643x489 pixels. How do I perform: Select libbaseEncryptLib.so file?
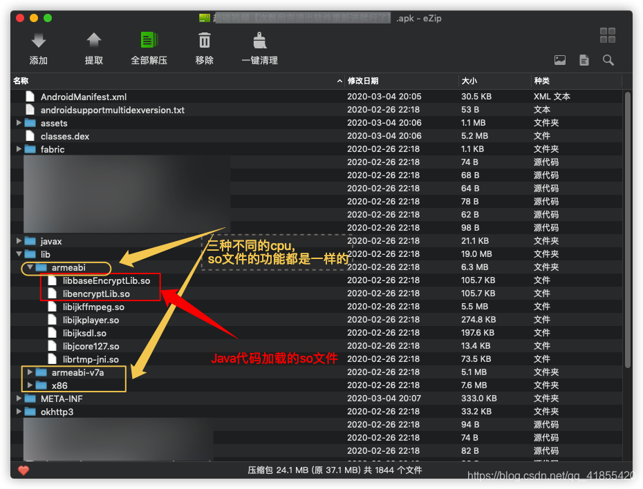pyautogui.click(x=106, y=280)
